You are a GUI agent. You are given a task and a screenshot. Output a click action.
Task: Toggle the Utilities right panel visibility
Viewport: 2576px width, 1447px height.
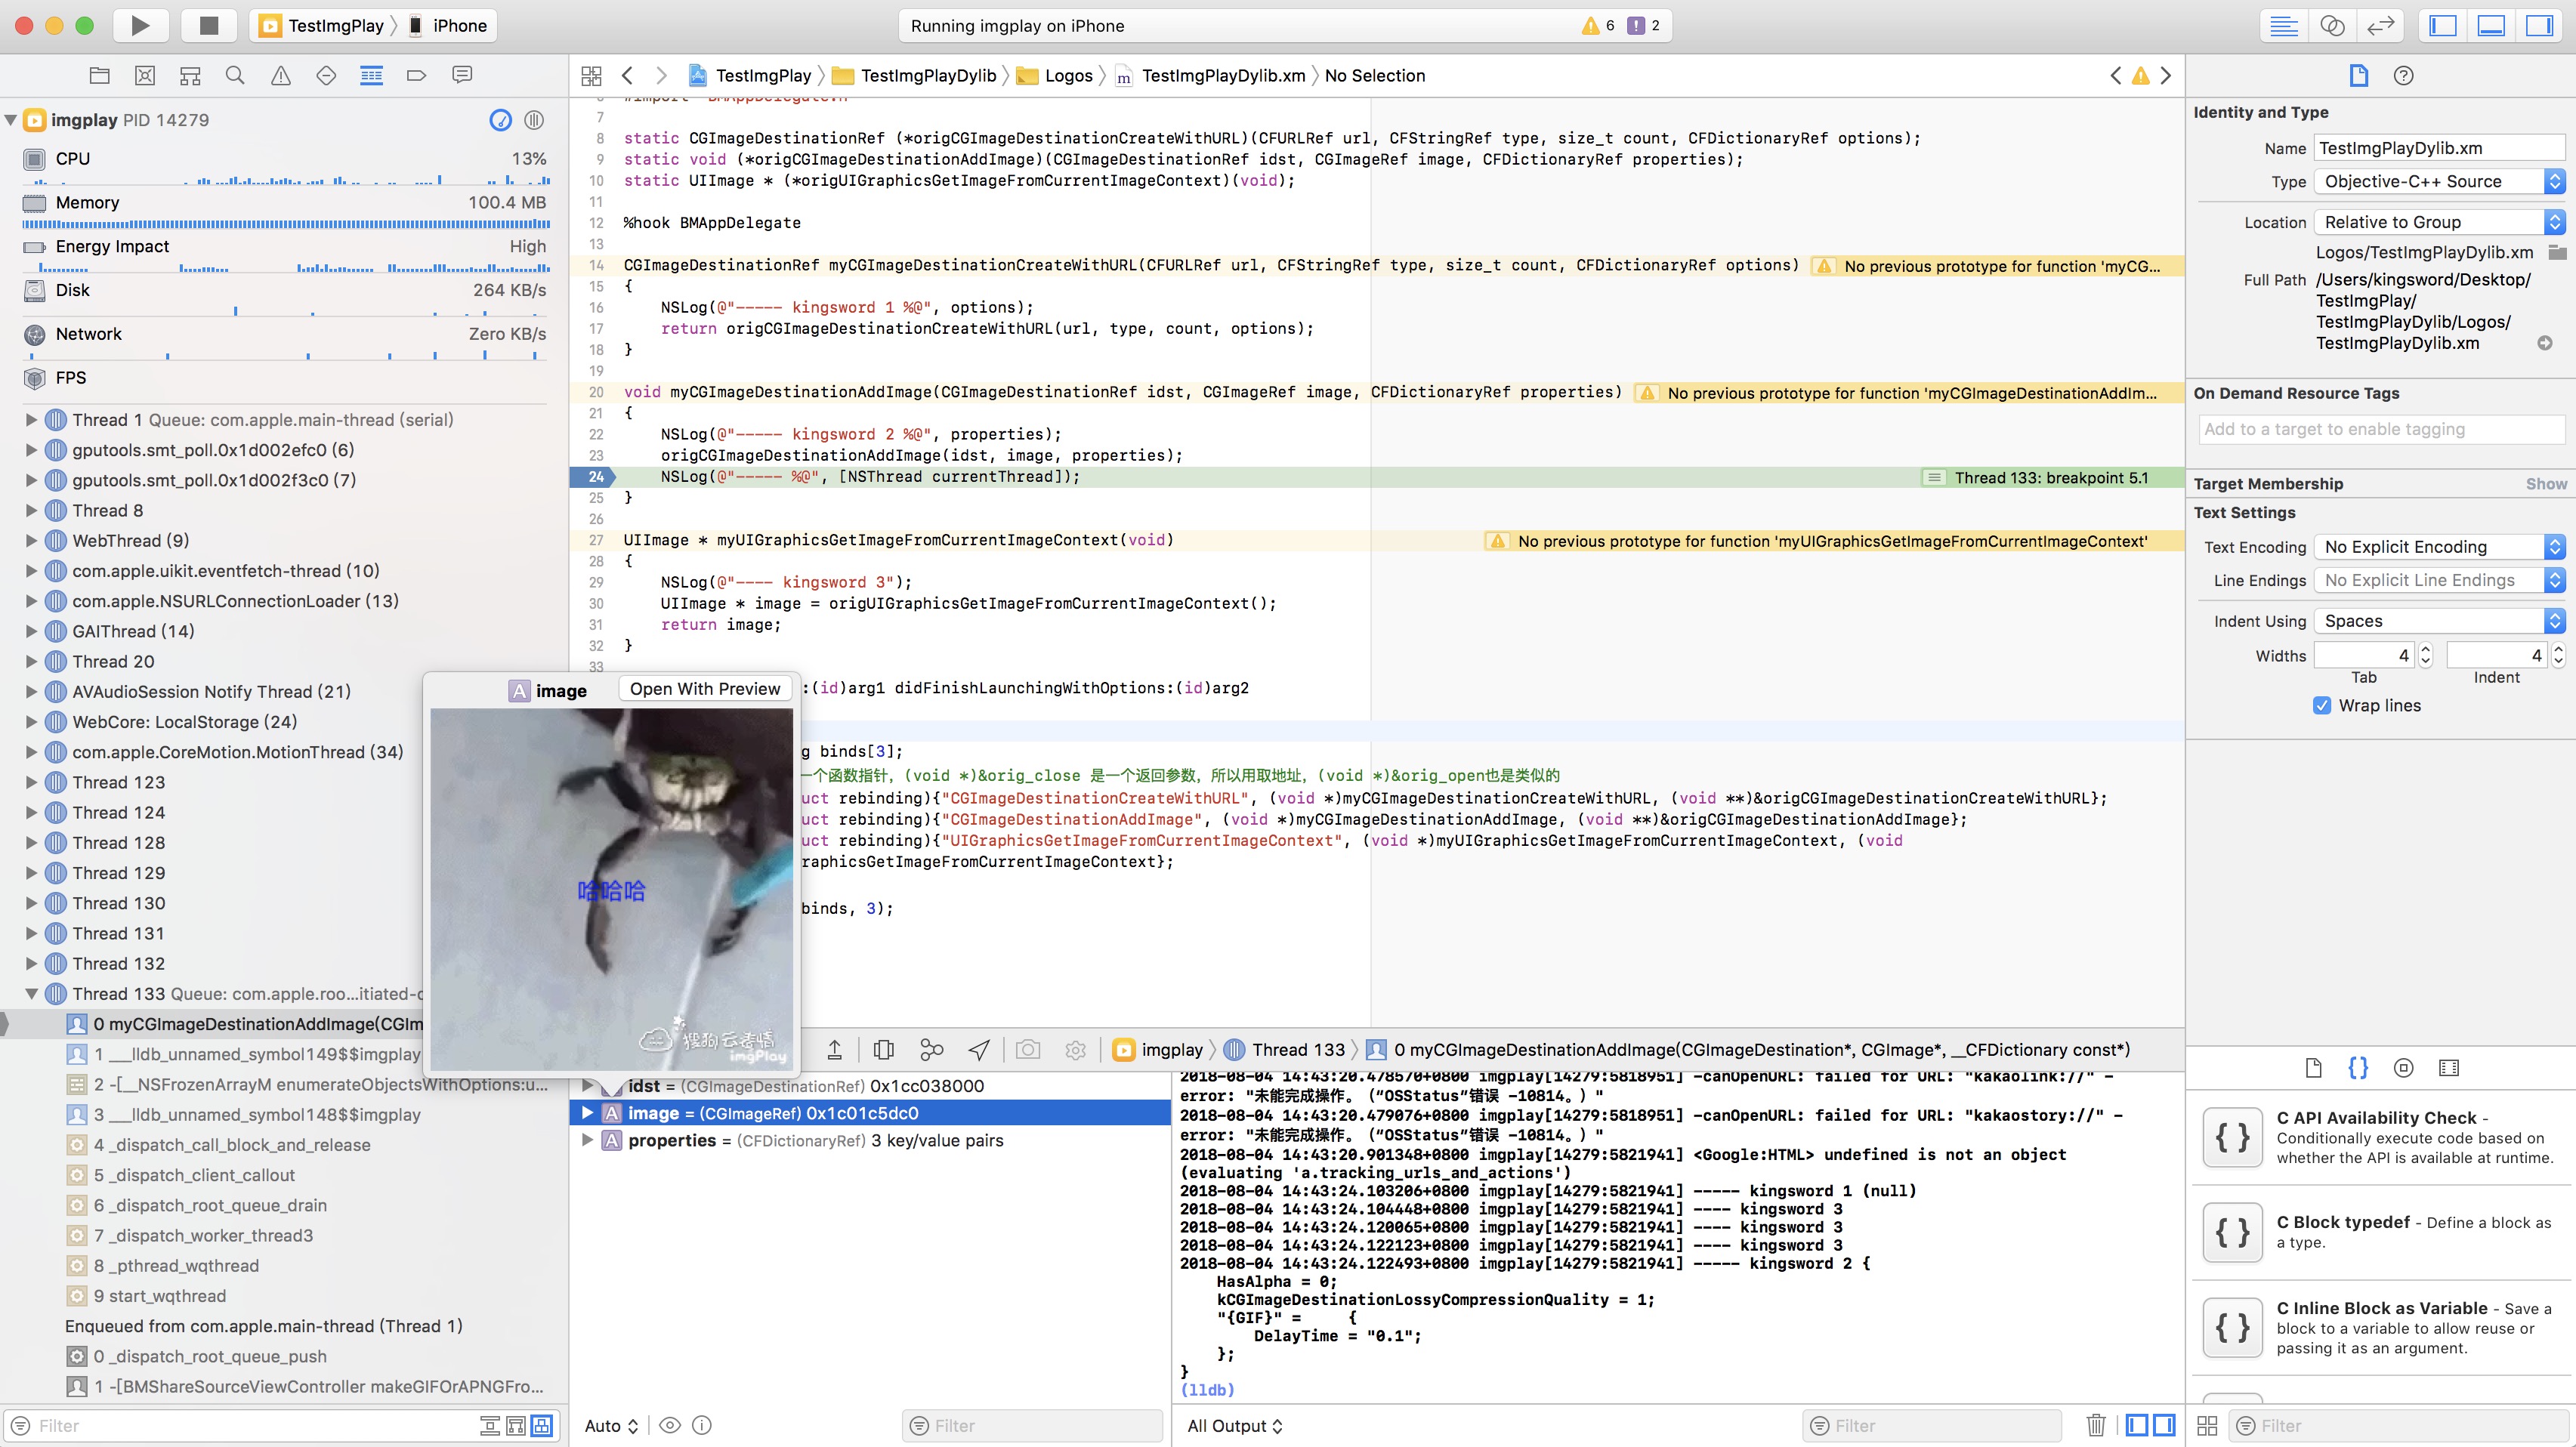coord(2539,25)
